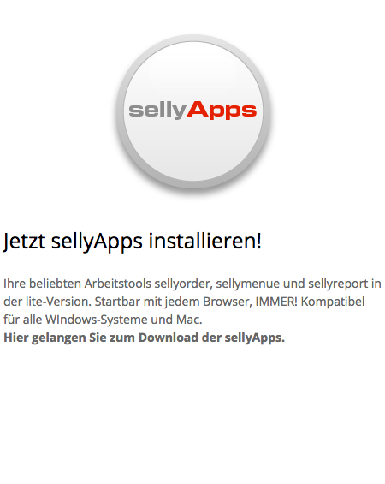Select the "Jetzt sellyApps installieren!" heading
Image resolution: width=385 pixels, height=484 pixels.
(133, 241)
